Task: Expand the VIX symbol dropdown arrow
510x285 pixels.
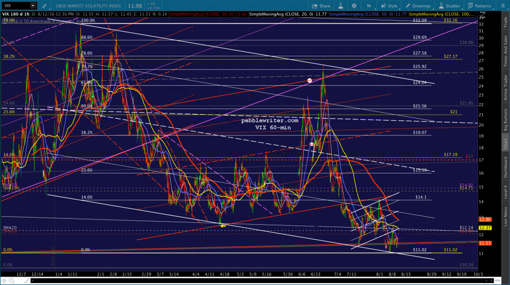Action: (33, 6)
